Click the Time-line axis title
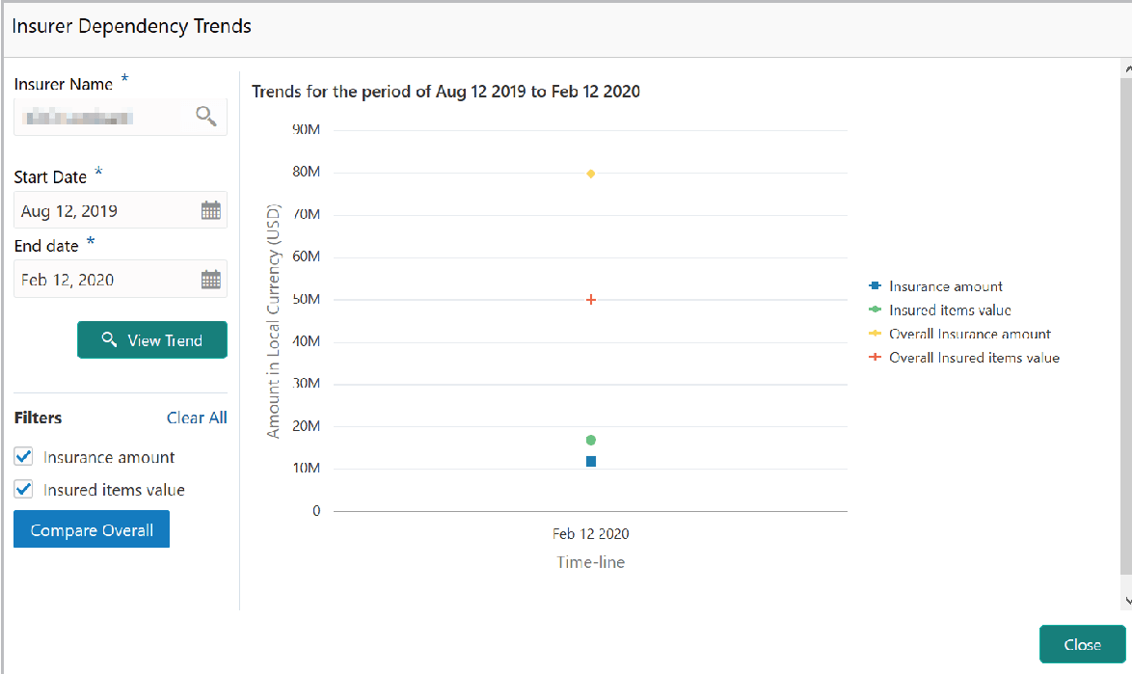 590,562
